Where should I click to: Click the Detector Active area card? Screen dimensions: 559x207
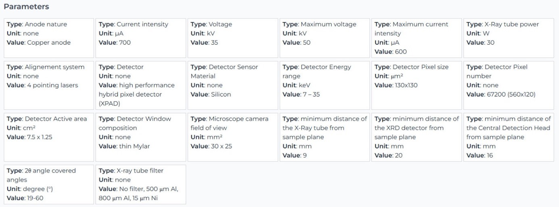[x=49, y=137]
